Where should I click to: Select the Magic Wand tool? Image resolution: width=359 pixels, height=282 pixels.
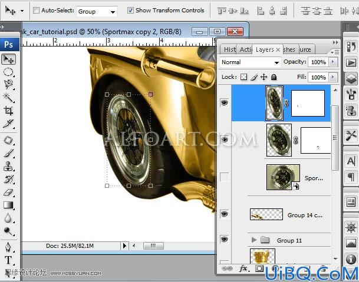8,98
